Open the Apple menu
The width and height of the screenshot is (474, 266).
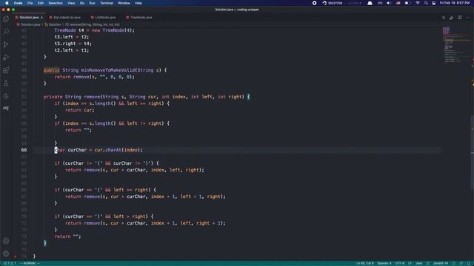[x=7, y=3]
